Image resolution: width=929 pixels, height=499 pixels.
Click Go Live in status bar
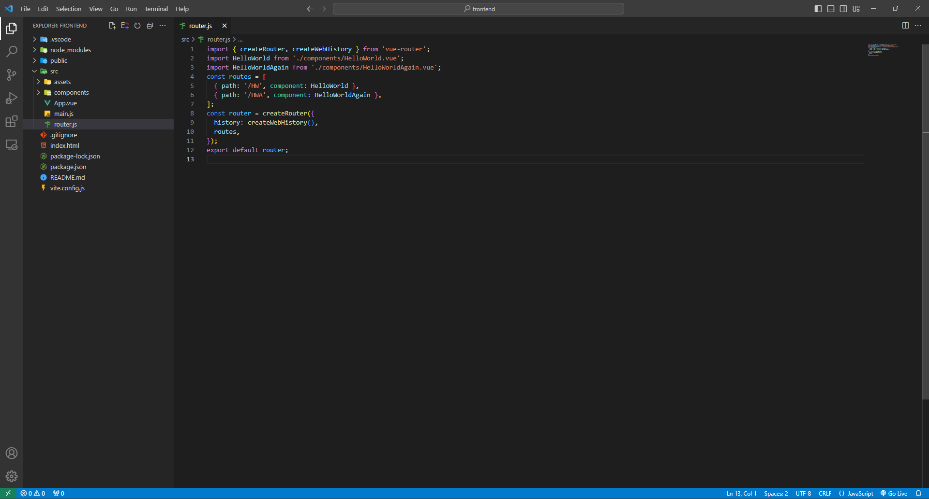coord(894,493)
